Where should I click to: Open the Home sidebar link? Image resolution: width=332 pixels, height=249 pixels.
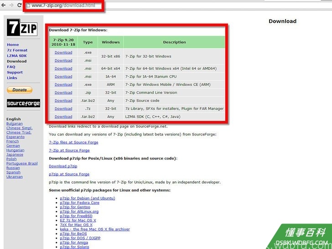(x=13, y=45)
